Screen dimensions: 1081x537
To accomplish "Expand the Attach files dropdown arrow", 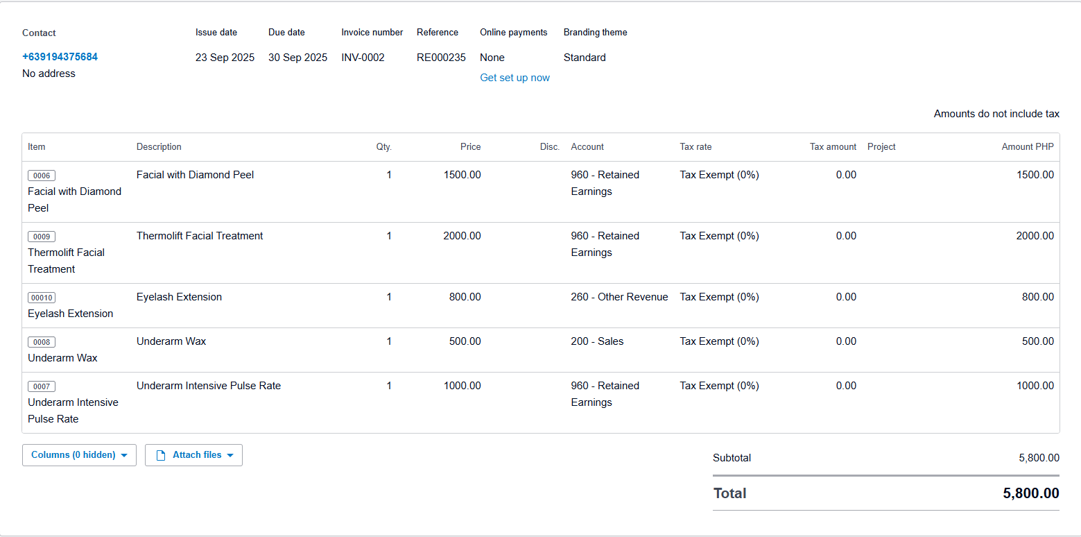I will coord(230,455).
